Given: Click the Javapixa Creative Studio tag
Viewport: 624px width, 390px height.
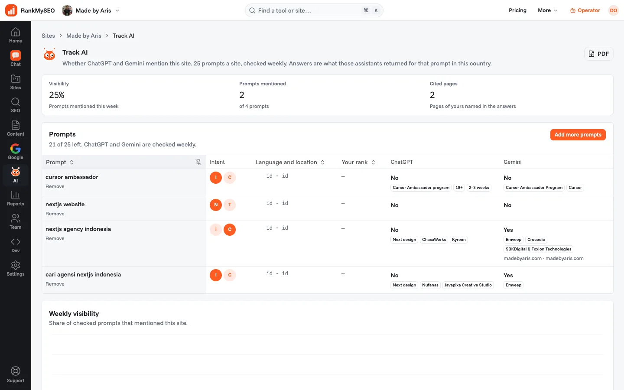Looking at the screenshot, I should coord(468,285).
